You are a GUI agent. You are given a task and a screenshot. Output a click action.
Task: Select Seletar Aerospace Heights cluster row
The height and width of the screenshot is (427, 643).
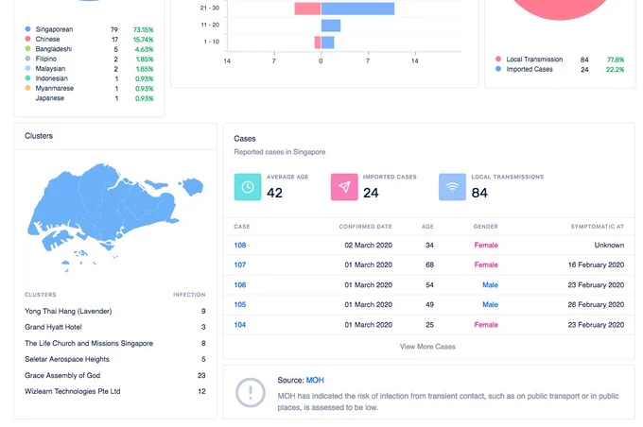(115, 359)
